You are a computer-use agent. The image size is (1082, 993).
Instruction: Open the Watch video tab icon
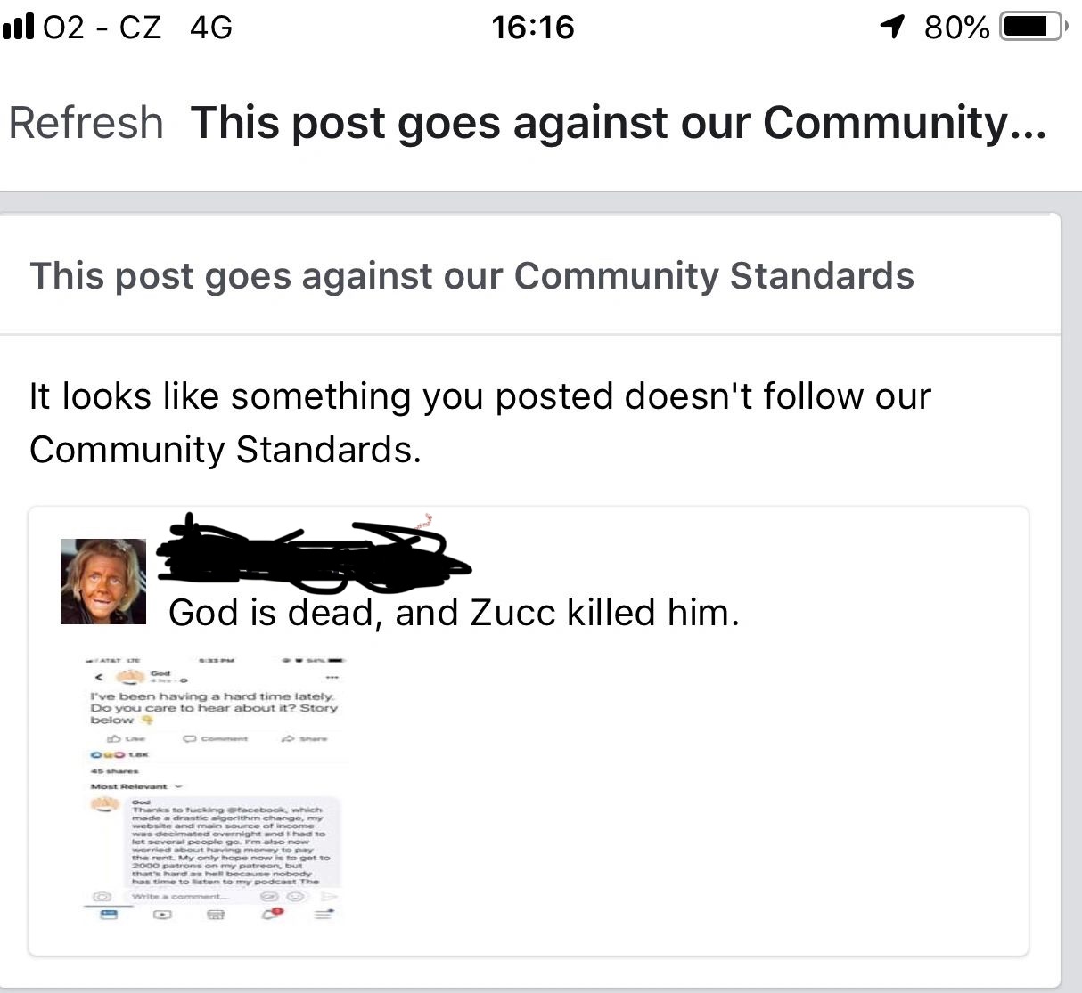[x=162, y=914]
